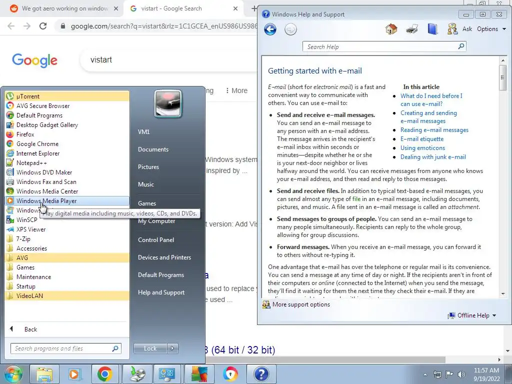Expand the VideoLAN folder

click(x=67, y=295)
